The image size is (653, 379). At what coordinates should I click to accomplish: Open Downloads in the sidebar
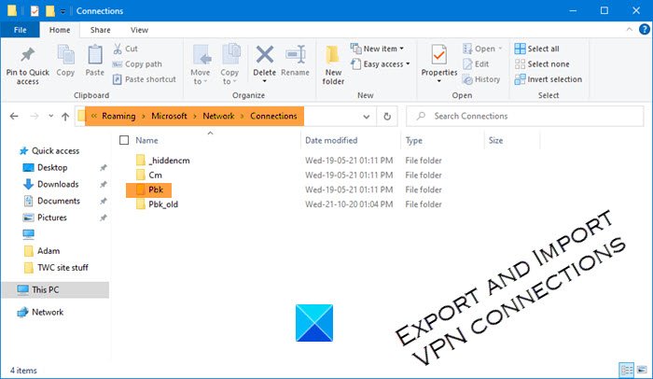[50, 184]
